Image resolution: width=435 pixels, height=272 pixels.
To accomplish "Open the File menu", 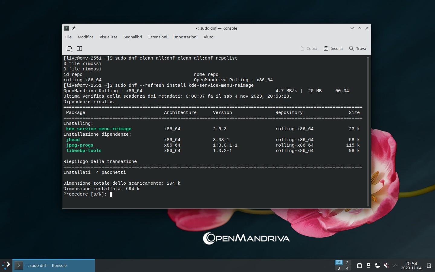I will coord(68,37).
